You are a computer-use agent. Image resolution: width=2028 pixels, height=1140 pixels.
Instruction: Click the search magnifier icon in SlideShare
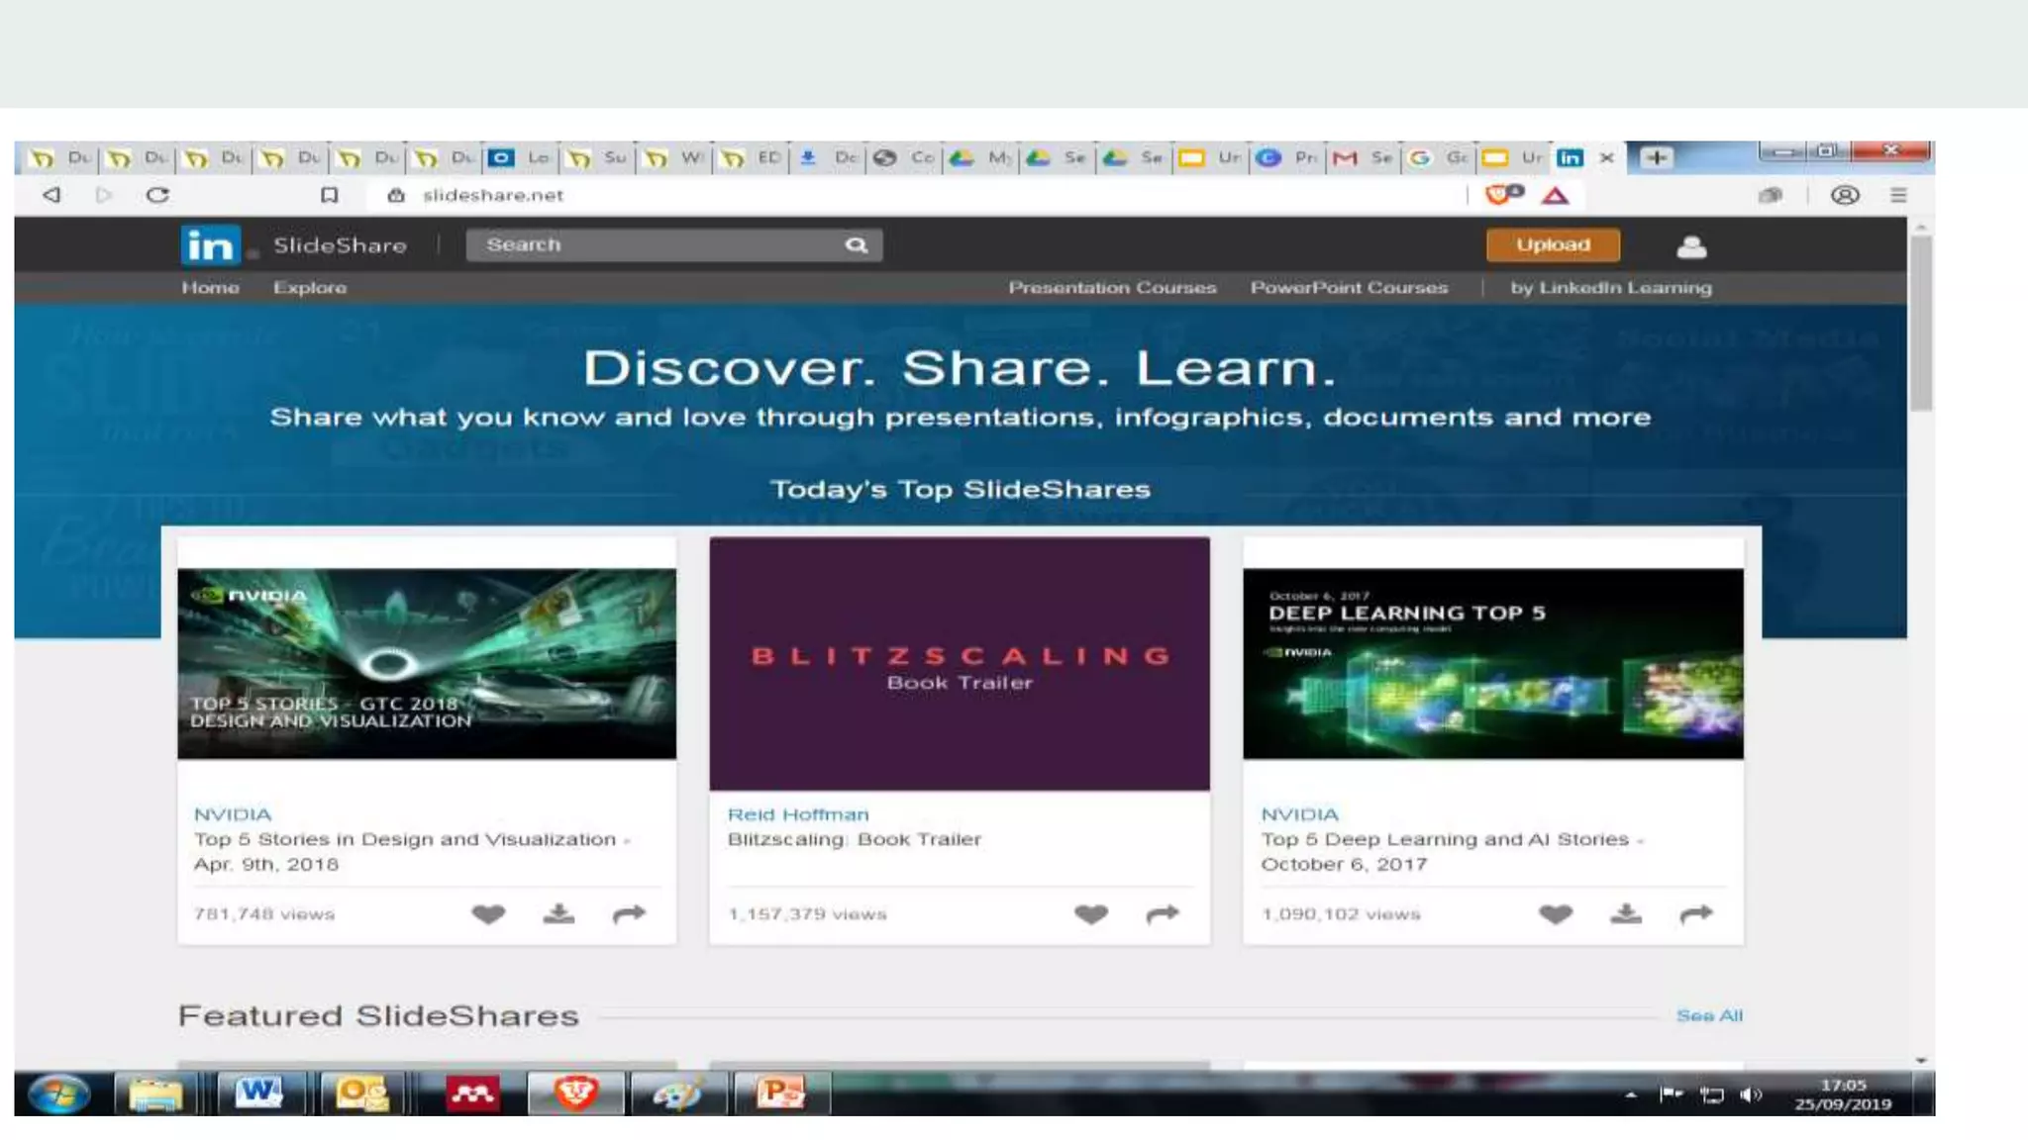(857, 245)
